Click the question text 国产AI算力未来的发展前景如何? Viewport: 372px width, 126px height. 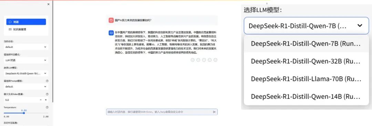(x=133, y=20)
